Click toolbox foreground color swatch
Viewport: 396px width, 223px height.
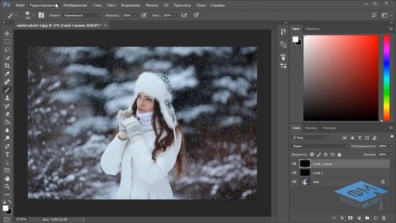[x=6, y=208]
